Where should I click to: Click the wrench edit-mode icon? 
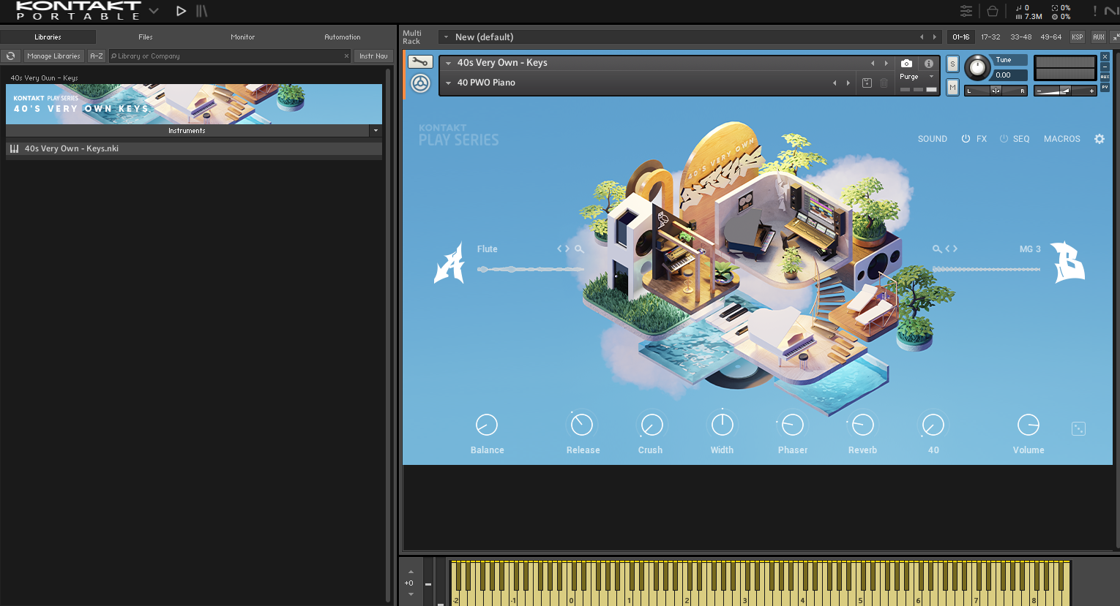(x=420, y=62)
